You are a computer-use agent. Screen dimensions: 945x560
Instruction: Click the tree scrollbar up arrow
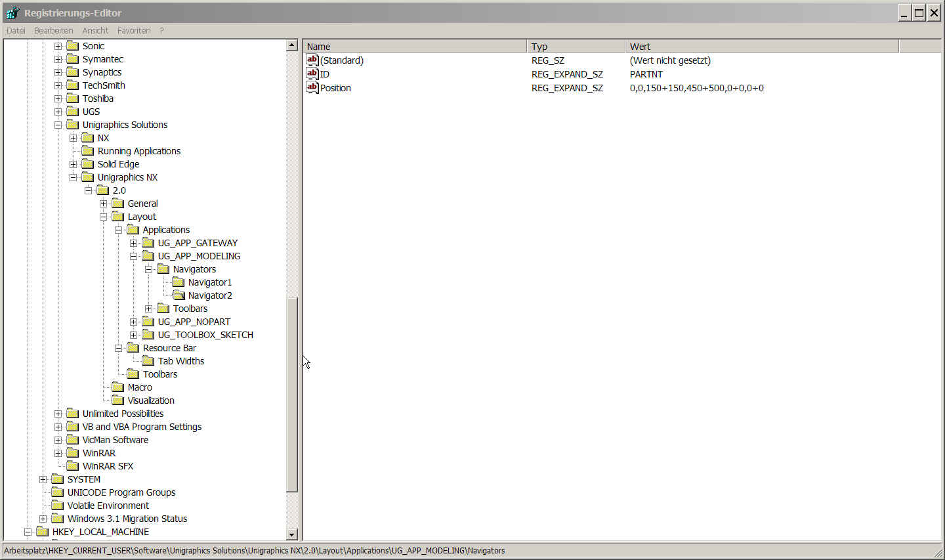(x=293, y=45)
